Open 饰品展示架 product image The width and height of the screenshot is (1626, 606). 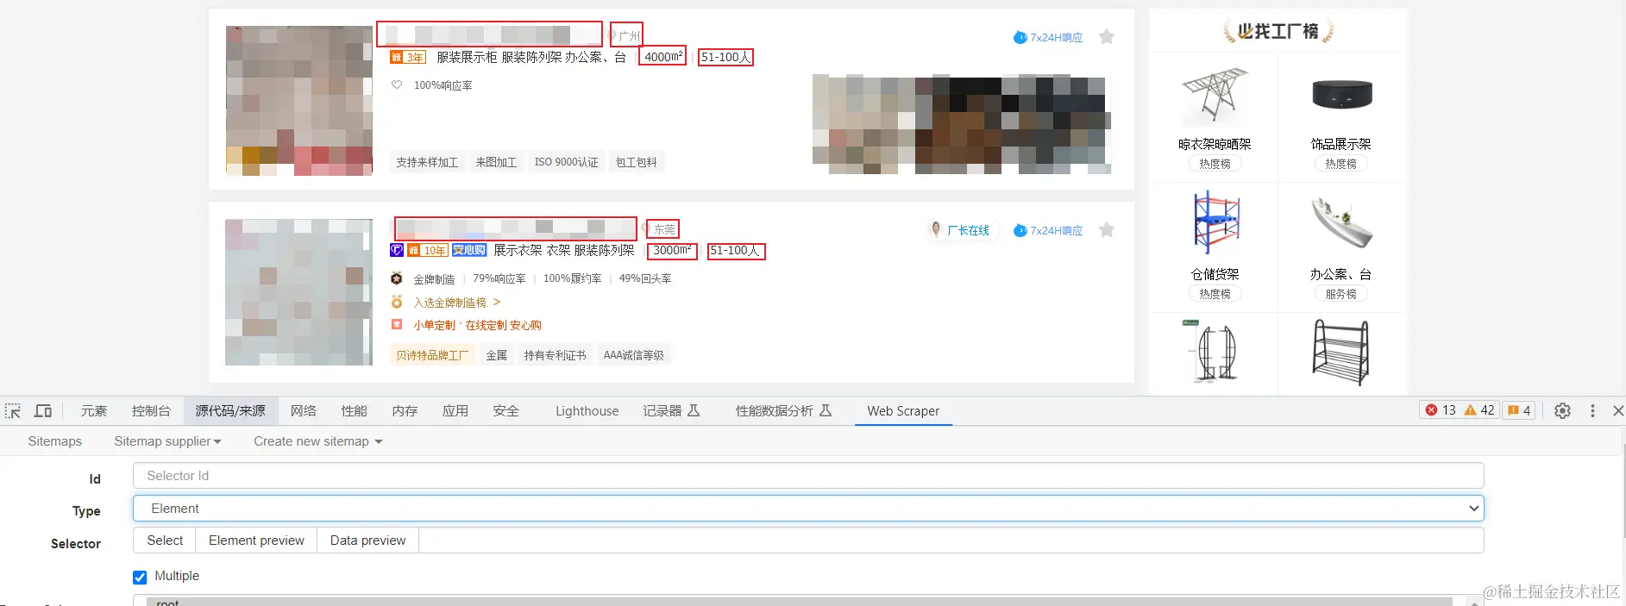(x=1341, y=95)
